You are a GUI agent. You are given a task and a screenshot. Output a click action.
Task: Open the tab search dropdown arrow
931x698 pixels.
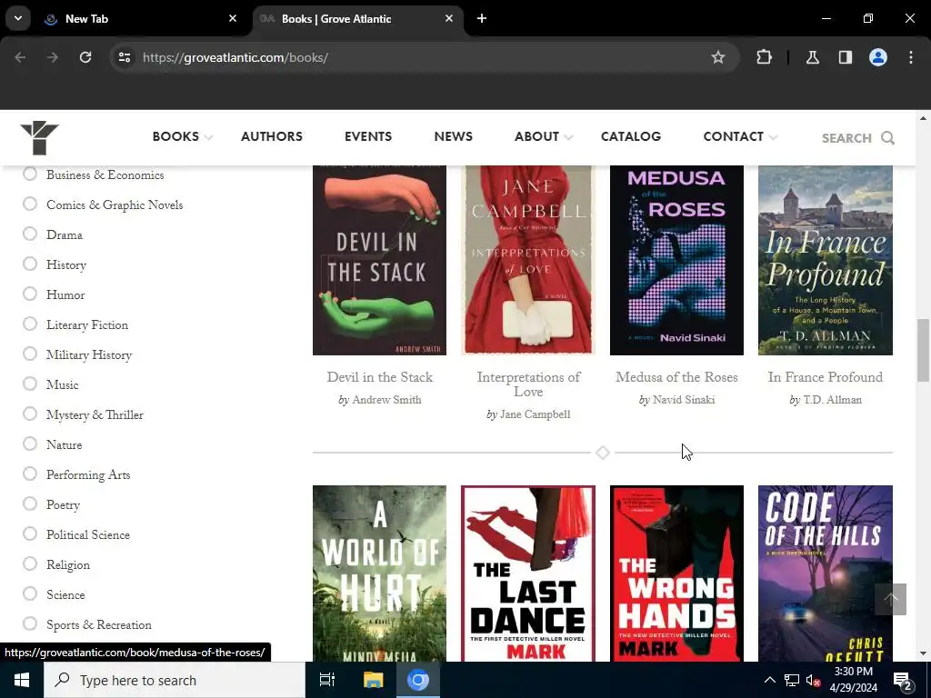[x=18, y=18]
